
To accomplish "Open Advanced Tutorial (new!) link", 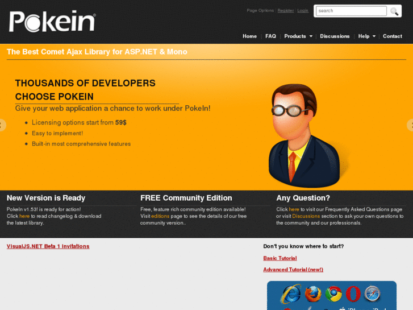I will (x=293, y=270).
